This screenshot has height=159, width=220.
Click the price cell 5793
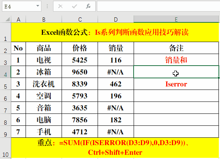pos(80,96)
